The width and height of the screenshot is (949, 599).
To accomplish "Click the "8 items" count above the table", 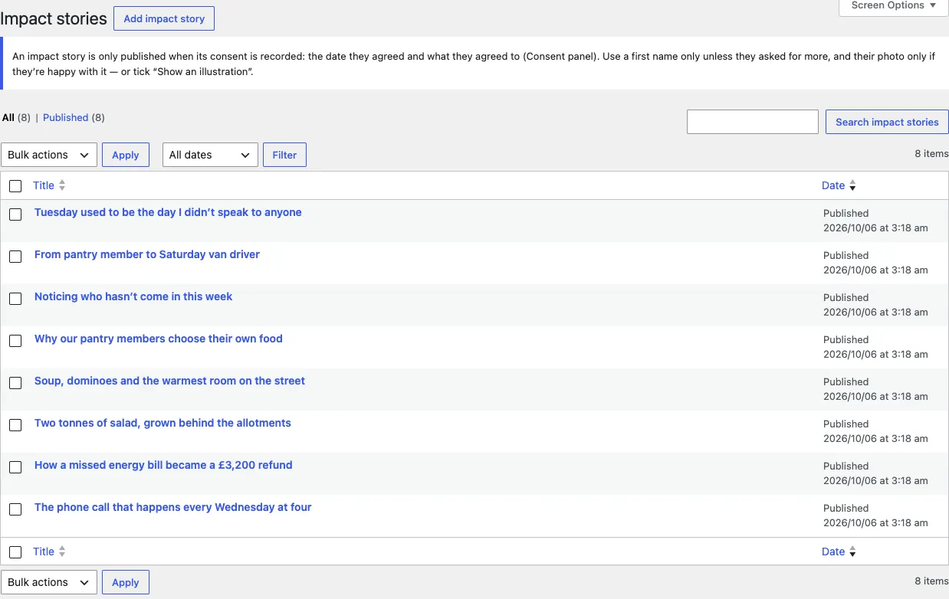I will point(931,153).
